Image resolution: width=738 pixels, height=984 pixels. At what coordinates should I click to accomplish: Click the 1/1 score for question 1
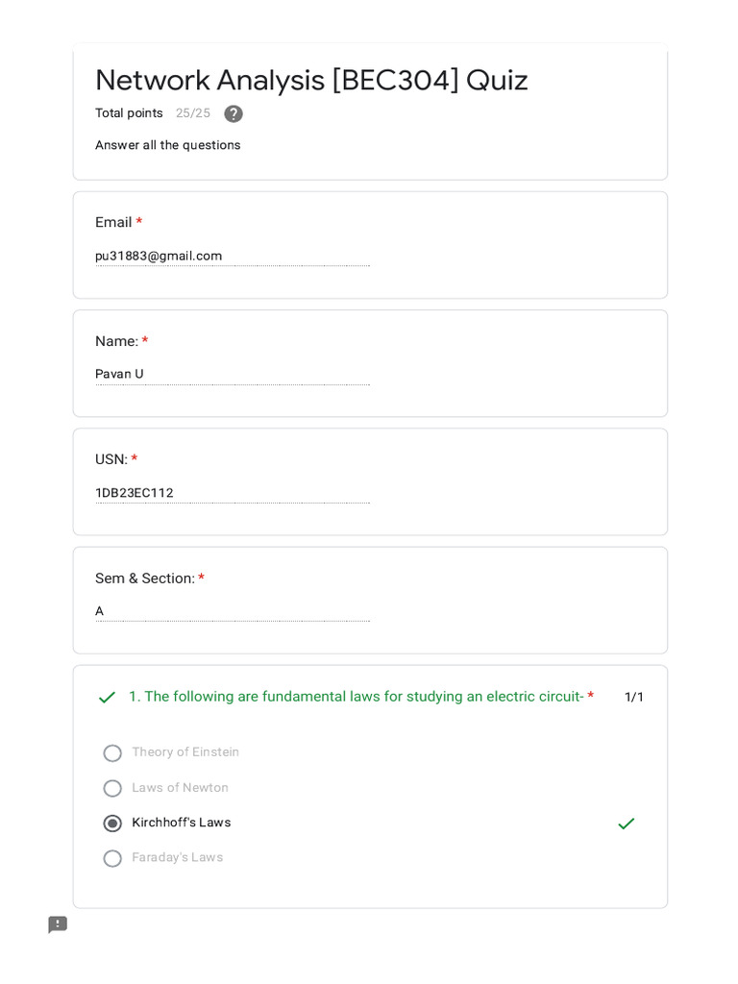634,698
